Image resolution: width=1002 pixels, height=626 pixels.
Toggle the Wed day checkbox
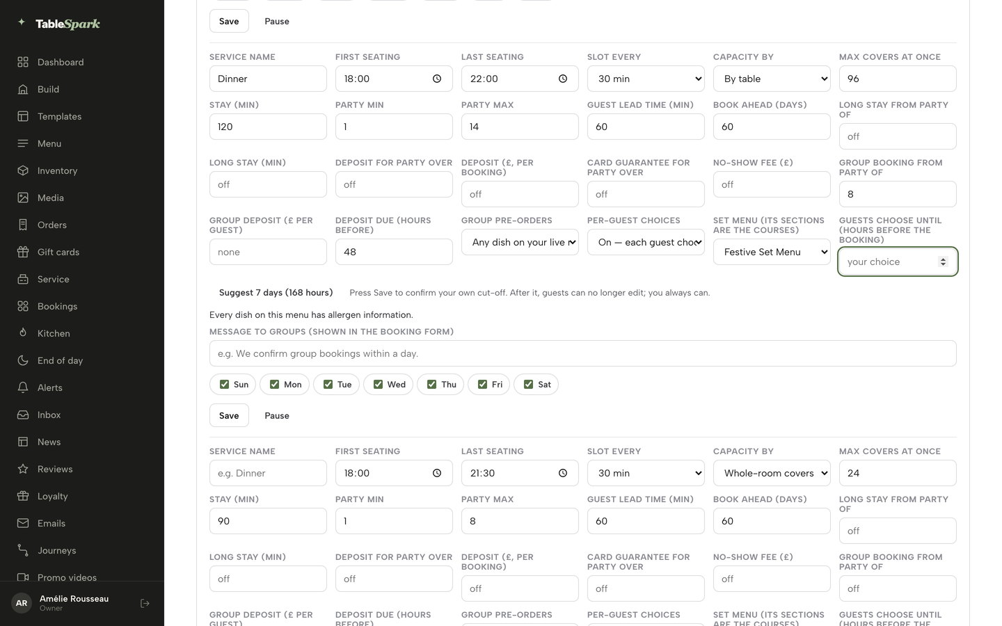coord(378,384)
